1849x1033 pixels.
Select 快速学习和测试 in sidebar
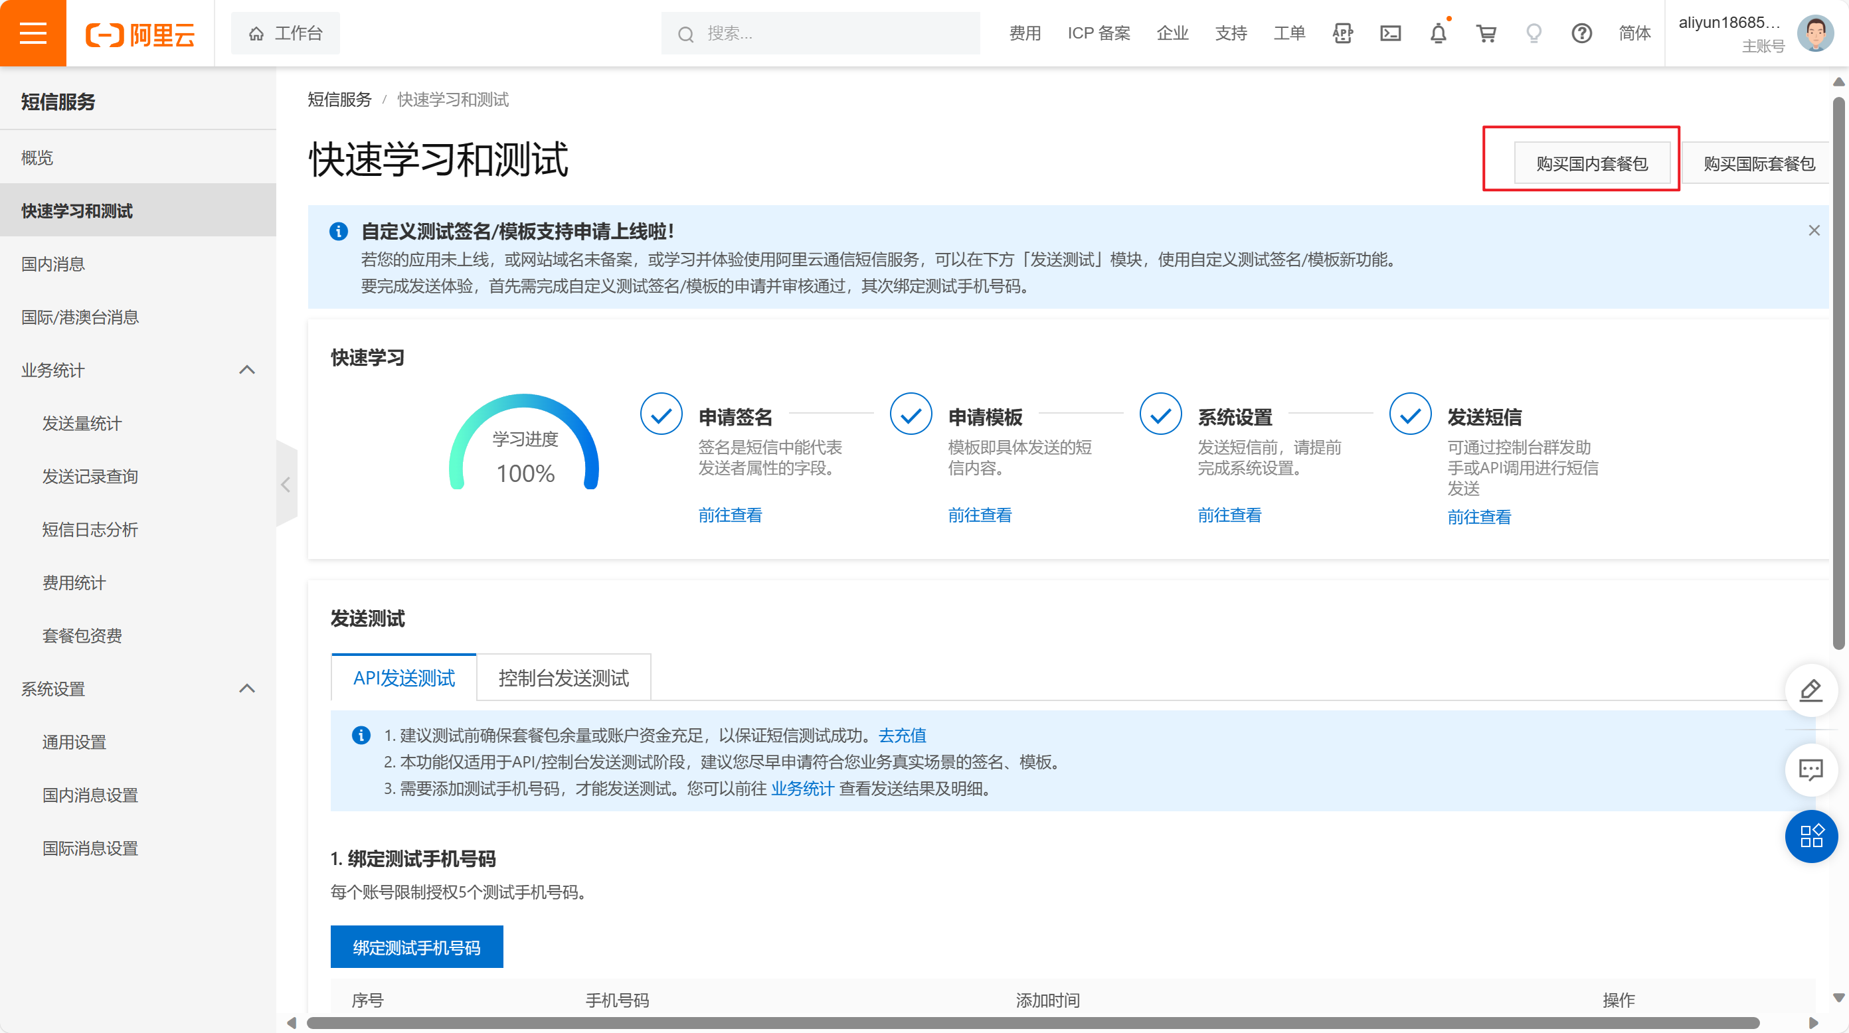click(x=138, y=211)
